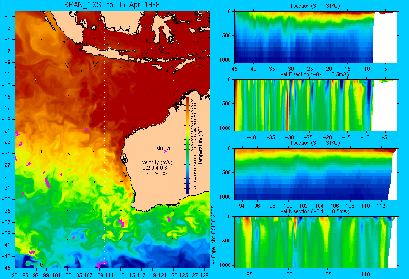Click the 'vel.N section (-0.4 0.5m/s)' title
Viewport: 409px width, 279px height.
click(x=315, y=211)
